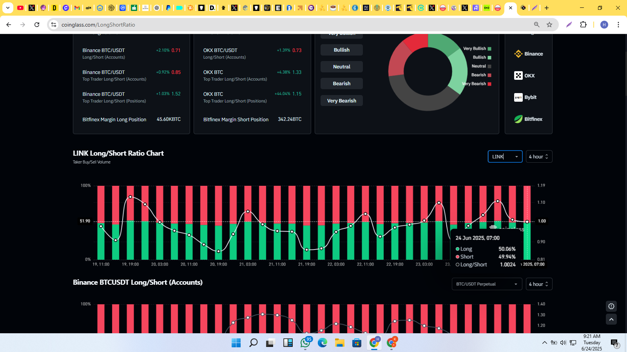The width and height of the screenshot is (627, 352).
Task: Open the LINK symbol combo box
Action: click(505, 156)
